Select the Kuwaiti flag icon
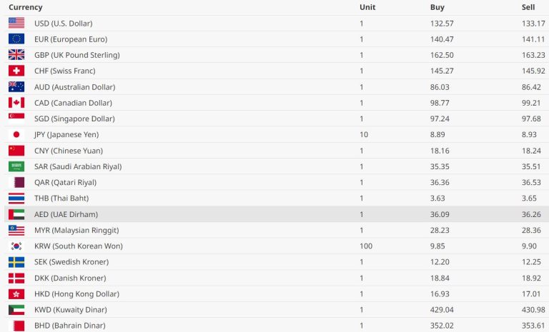Image resolution: width=549 pixels, height=332 pixels. [16, 310]
